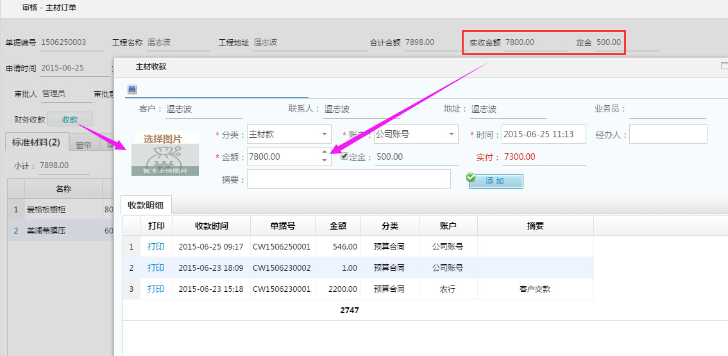
Task: Click into the 摘要 text field
Action: 348,180
